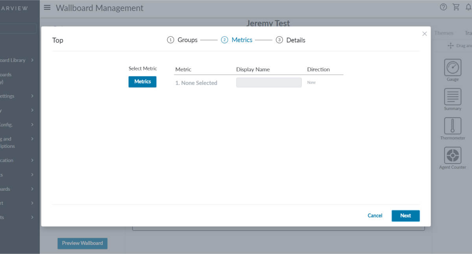Go to step 3 Details
Screen dimensions: 472x254
point(291,40)
